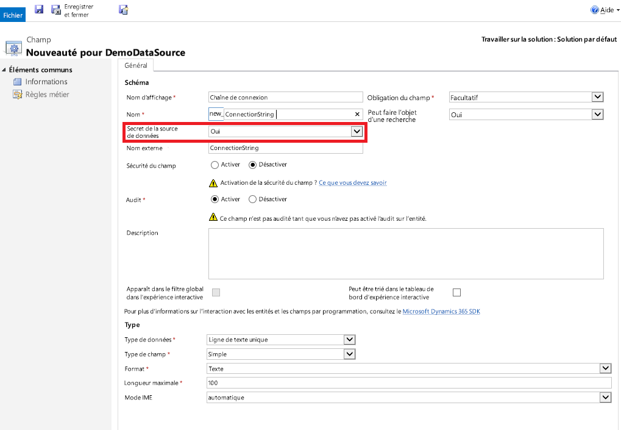This screenshot has height=430, width=621.
Task: Open Règles métier in the left navigation
Action: tap(47, 95)
